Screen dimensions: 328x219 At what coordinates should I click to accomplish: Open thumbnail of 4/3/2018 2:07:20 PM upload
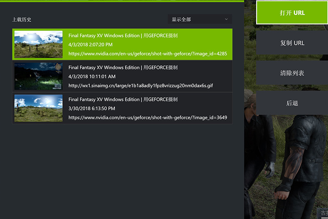(39, 44)
